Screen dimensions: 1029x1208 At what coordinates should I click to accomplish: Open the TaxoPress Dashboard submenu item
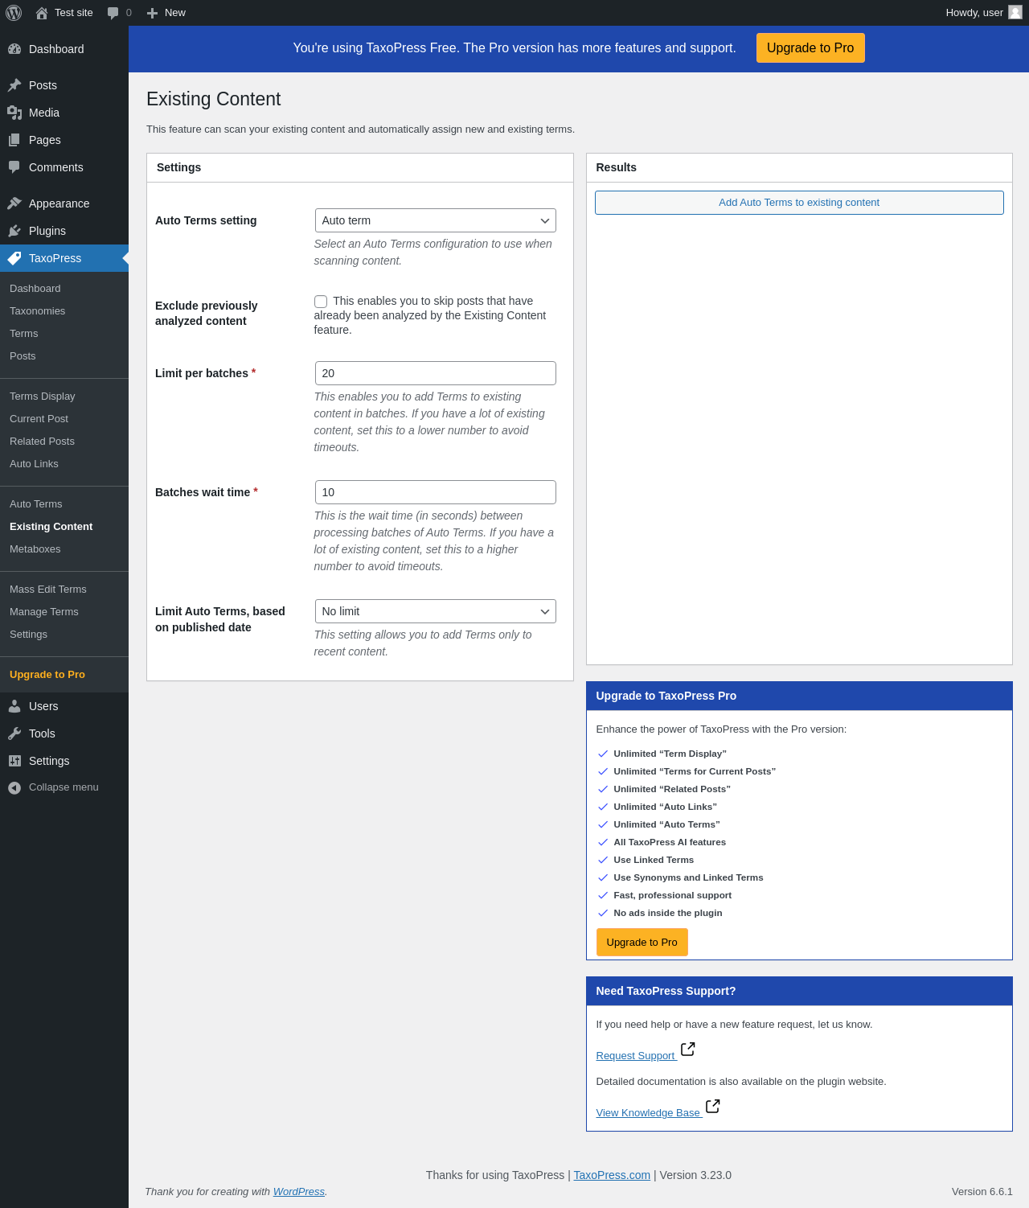[35, 289]
